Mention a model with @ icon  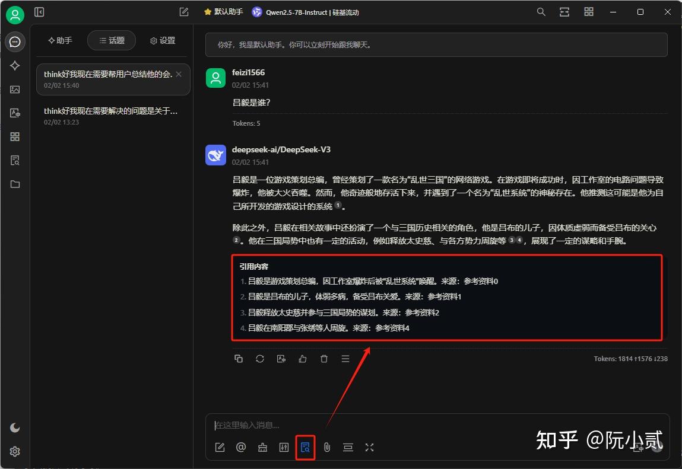click(x=241, y=447)
